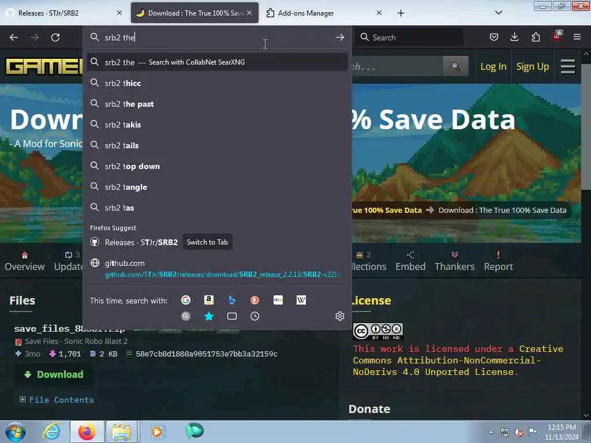Viewport: 591px width, 443px height.
Task: Open Firefox hamburger application menu
Action: 577,37
